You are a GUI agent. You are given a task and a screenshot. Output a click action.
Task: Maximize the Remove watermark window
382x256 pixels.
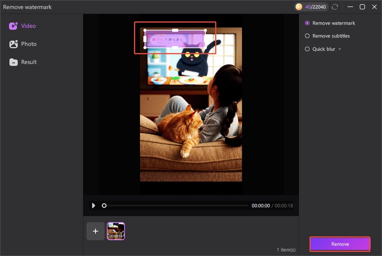coord(362,7)
